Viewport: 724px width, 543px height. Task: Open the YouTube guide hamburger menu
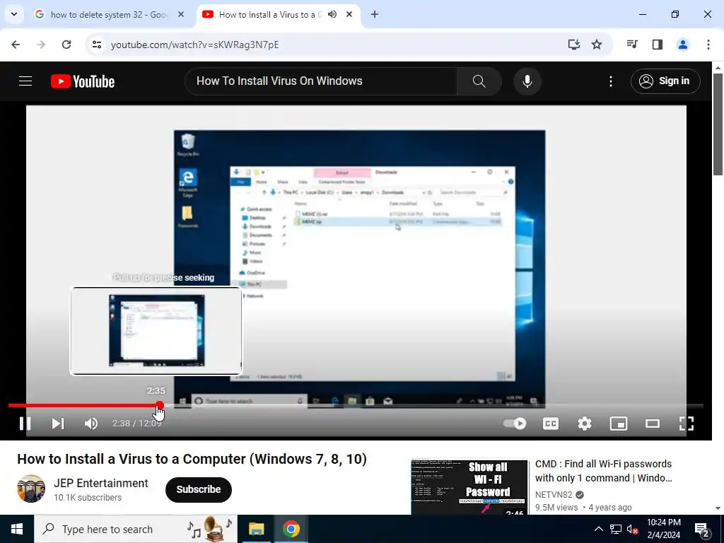tap(25, 81)
